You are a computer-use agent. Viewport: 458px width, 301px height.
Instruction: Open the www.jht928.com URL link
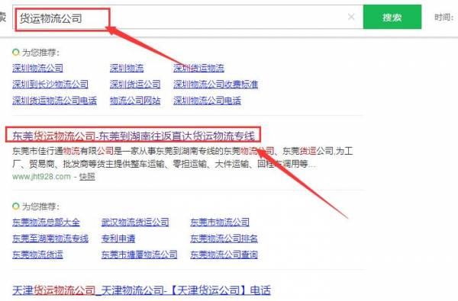(x=41, y=177)
